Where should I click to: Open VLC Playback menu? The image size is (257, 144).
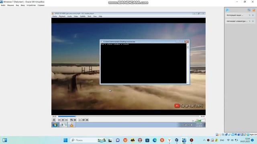(62, 16)
